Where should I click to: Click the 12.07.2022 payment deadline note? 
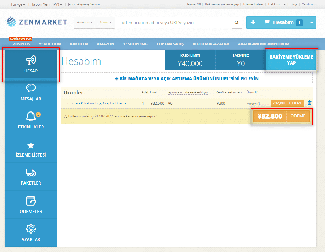(x=109, y=116)
